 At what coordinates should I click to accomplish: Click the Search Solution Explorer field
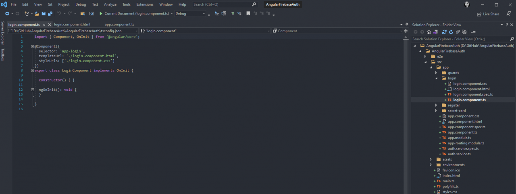[x=460, y=39]
